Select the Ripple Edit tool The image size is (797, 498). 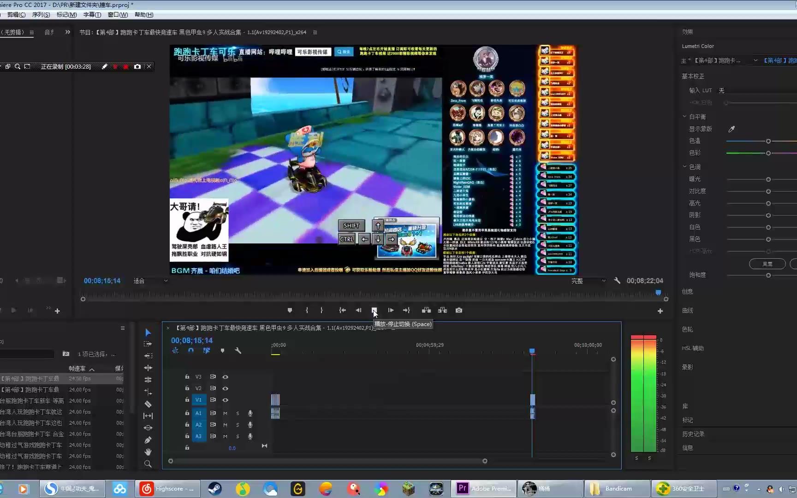coord(148,368)
